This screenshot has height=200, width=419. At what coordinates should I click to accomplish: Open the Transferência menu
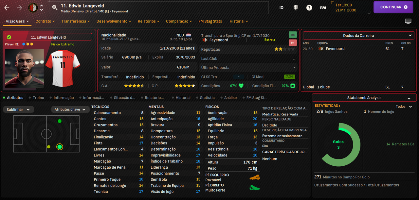pos(76,21)
